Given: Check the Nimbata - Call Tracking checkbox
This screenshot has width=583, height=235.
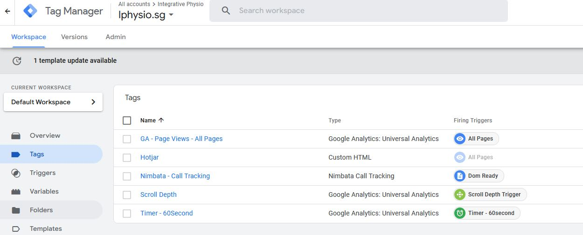Looking at the screenshot, I should [127, 176].
